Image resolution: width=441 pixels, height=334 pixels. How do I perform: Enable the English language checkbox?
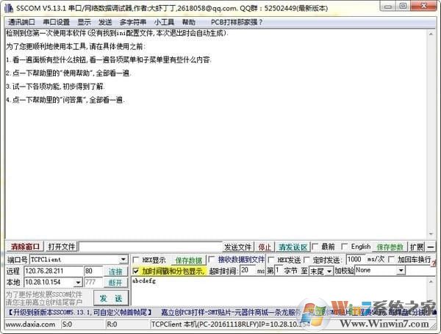(345, 247)
